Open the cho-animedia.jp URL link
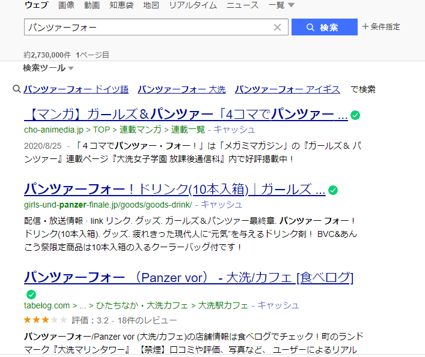This screenshot has width=425, height=357. click(x=54, y=130)
